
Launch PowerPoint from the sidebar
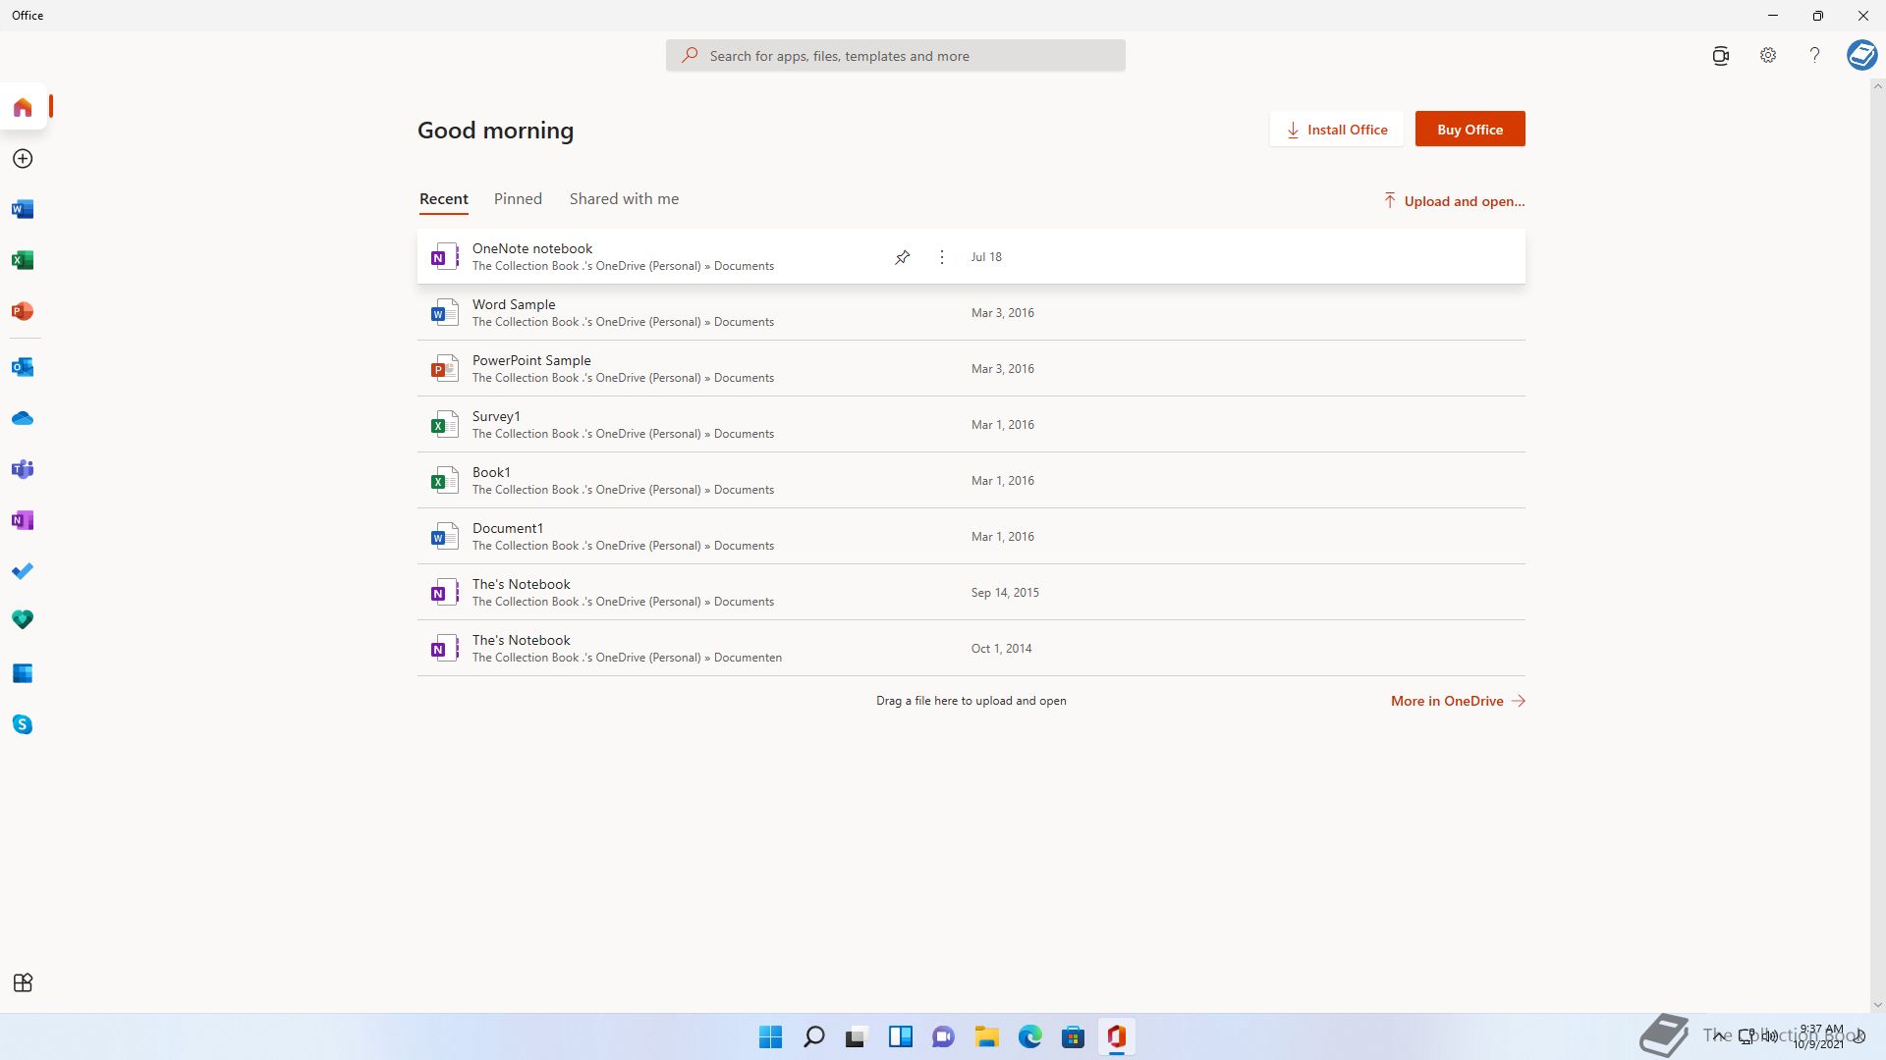[23, 311]
